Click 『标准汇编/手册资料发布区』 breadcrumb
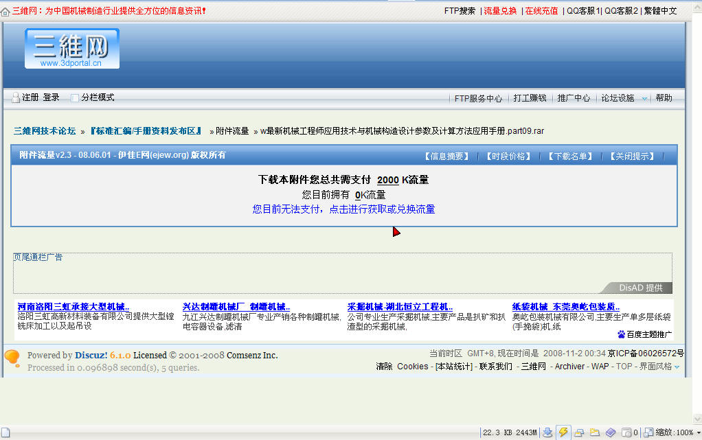Screen dimensions: 702x440 [146, 131]
